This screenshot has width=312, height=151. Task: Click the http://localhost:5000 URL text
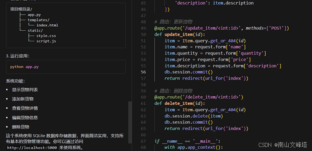click(32, 148)
